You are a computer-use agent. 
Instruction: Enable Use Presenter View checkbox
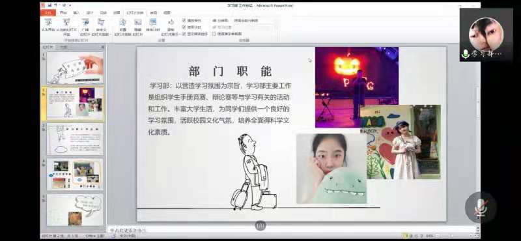[214, 34]
